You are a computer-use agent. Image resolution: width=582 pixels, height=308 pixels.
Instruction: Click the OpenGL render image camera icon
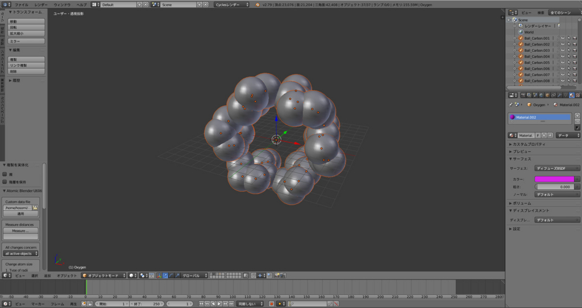277,276
